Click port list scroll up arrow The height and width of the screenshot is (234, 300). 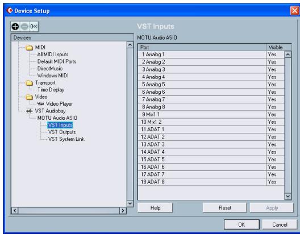point(287,55)
